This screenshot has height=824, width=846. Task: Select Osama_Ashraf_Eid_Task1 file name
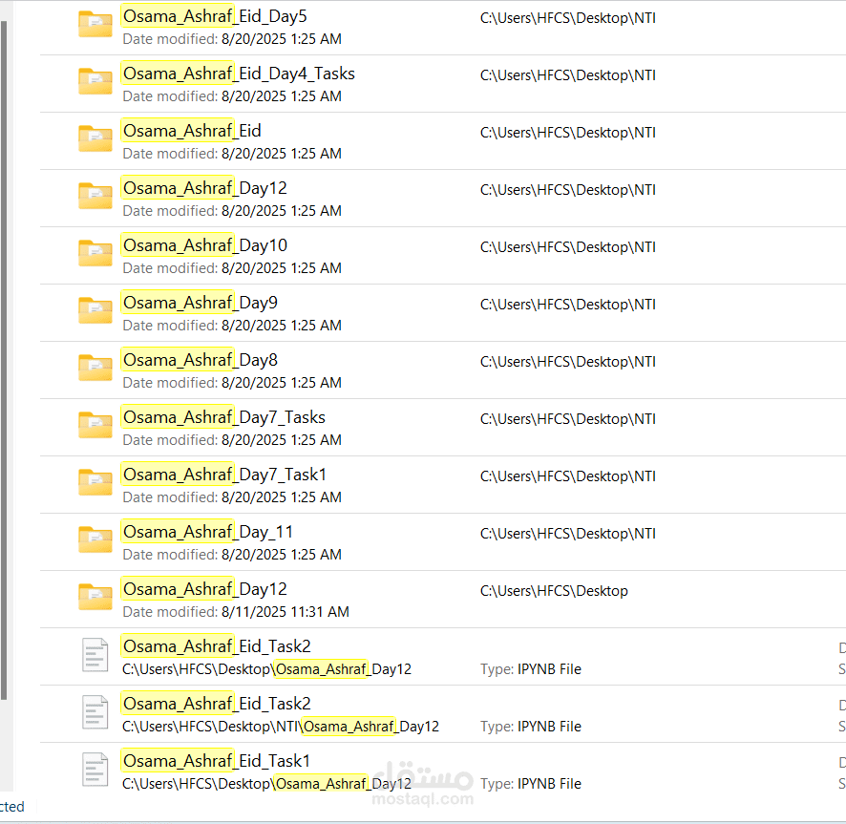[217, 761]
